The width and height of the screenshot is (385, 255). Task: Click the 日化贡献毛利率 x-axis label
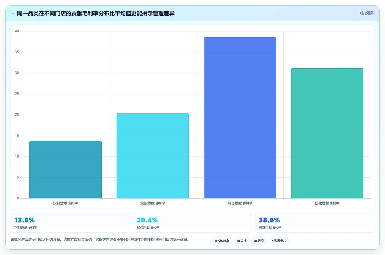327,203
